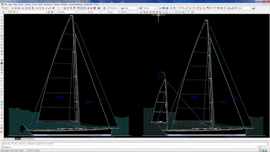This screenshot has height=152, width=270.
Task: Expand the ISO Proportions dim style dropdown
Action: [119, 8]
